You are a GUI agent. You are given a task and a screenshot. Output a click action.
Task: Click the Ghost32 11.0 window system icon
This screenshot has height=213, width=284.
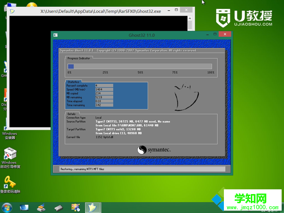(55, 35)
